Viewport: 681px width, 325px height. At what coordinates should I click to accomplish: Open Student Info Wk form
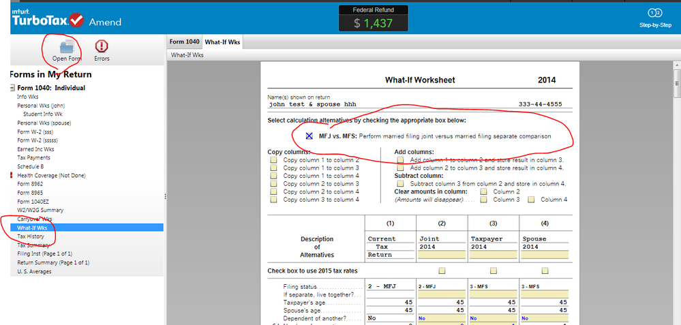[43, 114]
